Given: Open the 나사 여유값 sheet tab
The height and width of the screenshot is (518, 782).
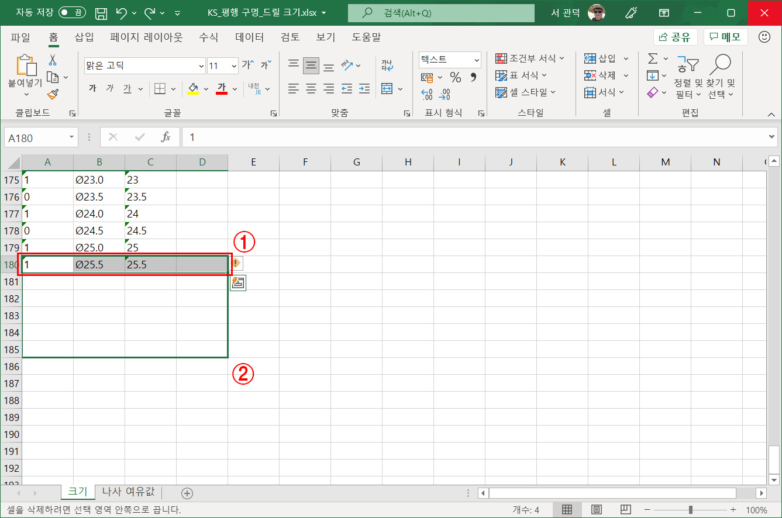Looking at the screenshot, I should coord(128,492).
